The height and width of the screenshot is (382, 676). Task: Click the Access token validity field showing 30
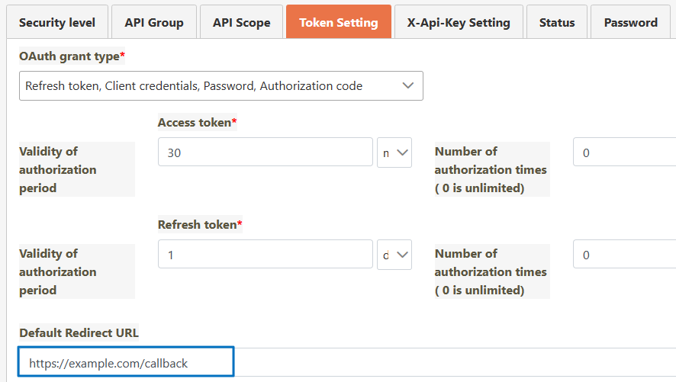pyautogui.click(x=265, y=152)
